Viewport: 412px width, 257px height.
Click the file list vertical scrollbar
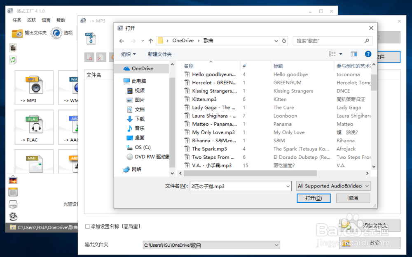[374, 82]
